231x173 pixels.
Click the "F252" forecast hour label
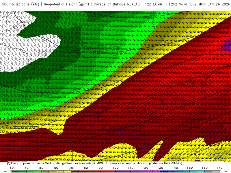click(173, 4)
